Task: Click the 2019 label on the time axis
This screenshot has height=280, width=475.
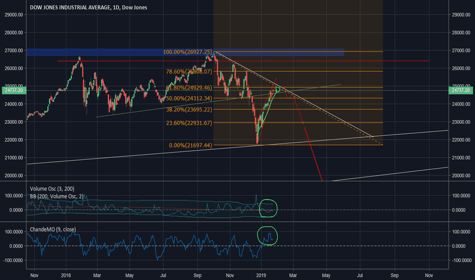Action: click(x=261, y=275)
